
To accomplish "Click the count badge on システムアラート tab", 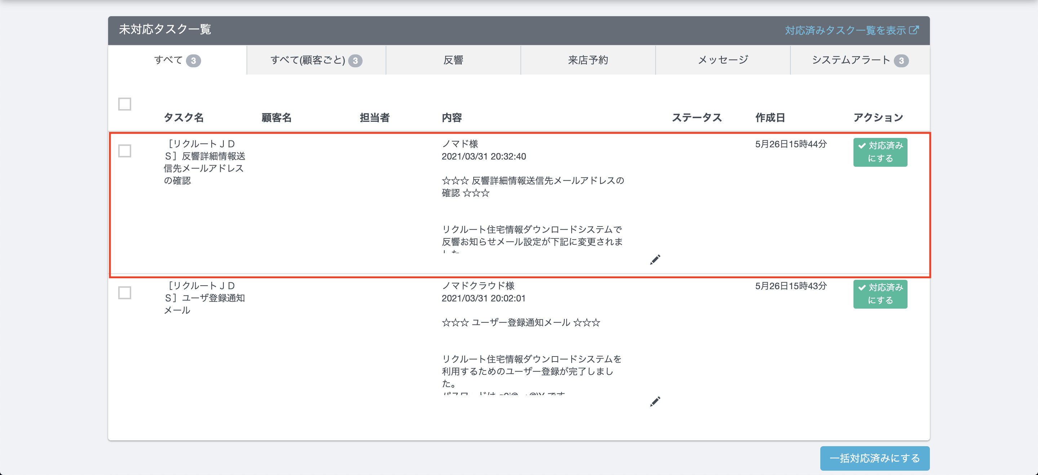I will [901, 61].
